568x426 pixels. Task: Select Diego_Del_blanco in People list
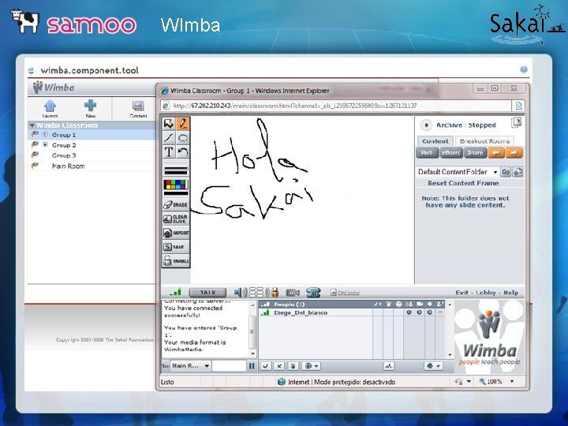[301, 312]
